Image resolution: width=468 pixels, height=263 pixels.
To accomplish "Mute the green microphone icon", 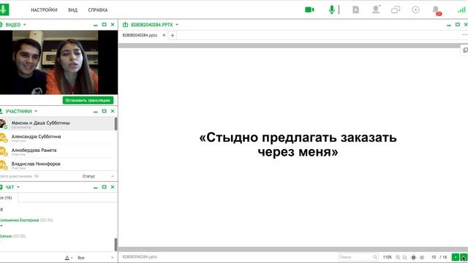I will [331, 9].
